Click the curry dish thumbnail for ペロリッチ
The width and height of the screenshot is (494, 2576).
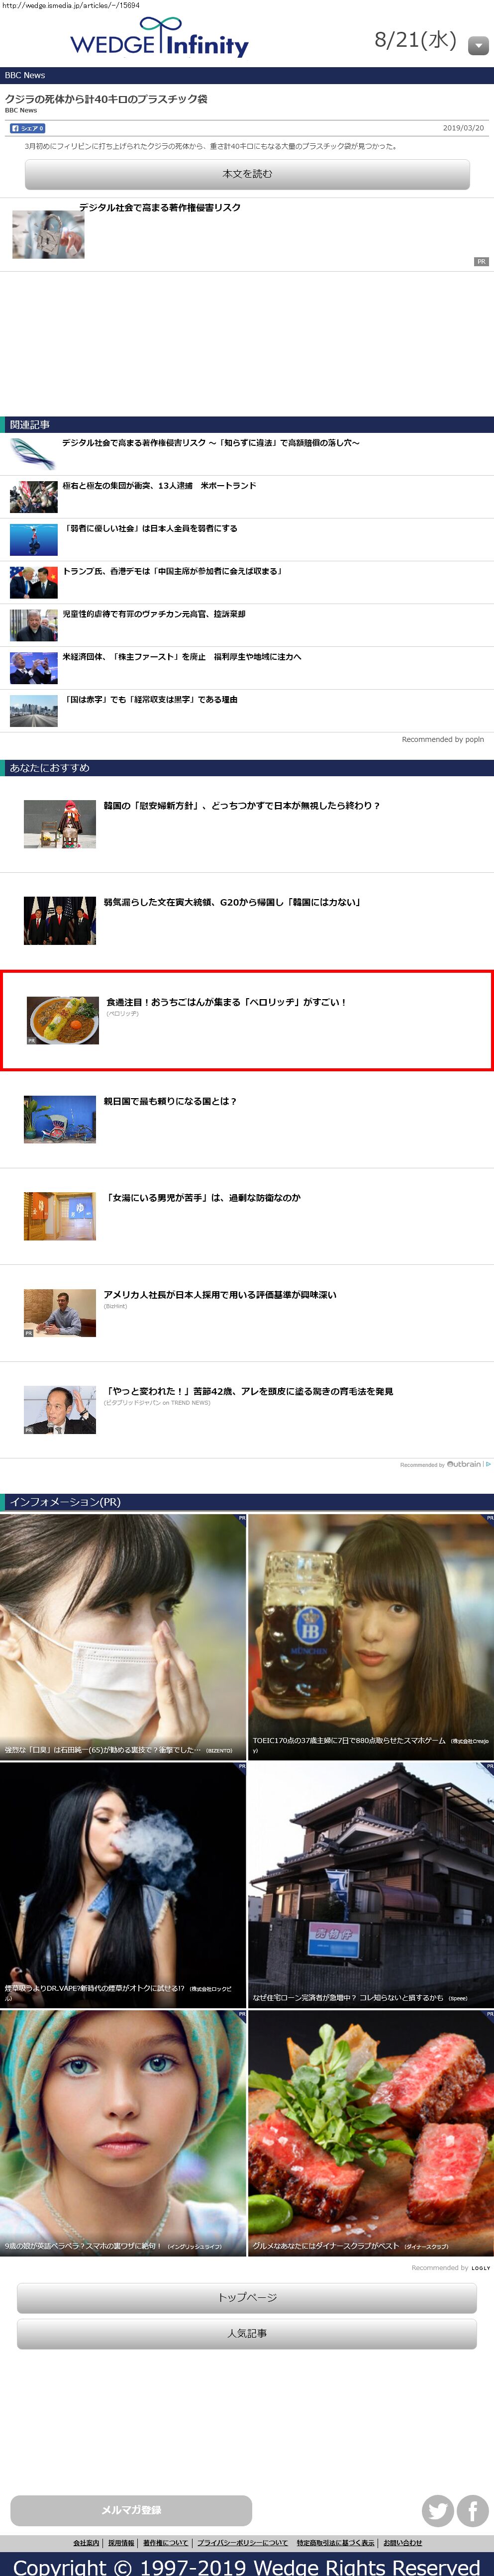coord(63,1020)
